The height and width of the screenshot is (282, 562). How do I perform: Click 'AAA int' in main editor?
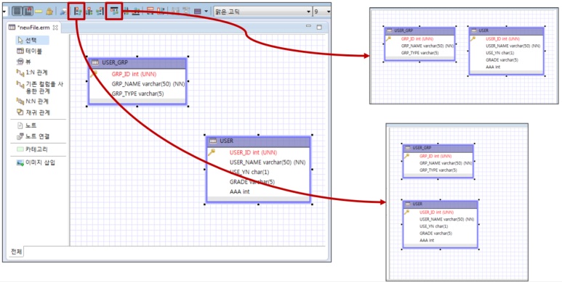click(239, 191)
